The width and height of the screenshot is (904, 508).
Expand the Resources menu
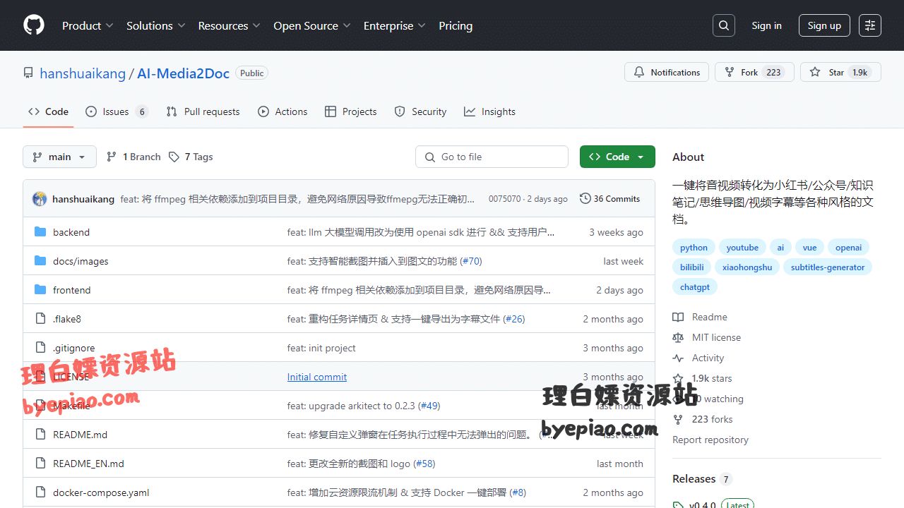(230, 25)
